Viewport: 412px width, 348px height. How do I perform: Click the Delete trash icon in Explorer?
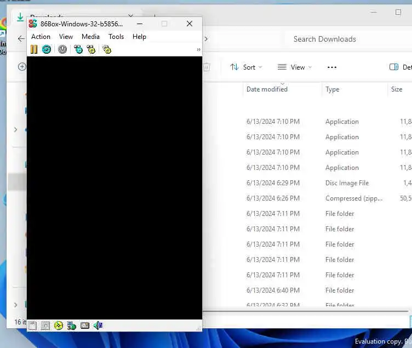click(207, 67)
